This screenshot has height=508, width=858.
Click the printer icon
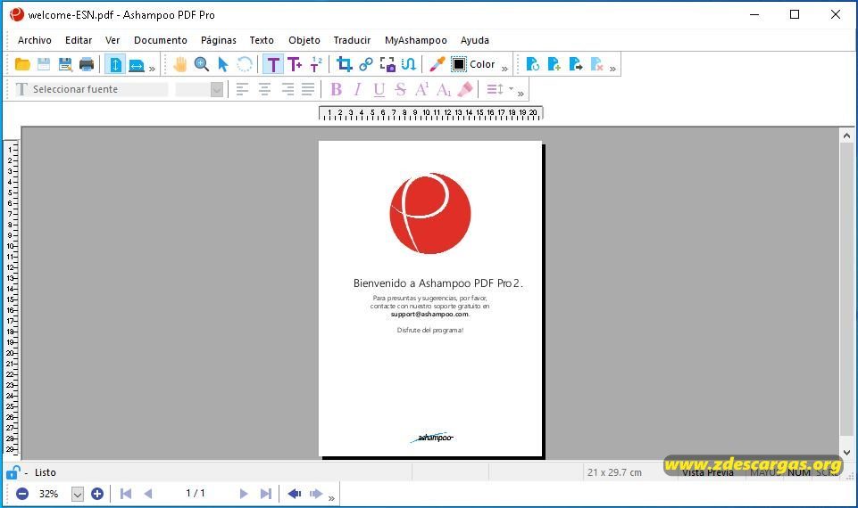87,64
